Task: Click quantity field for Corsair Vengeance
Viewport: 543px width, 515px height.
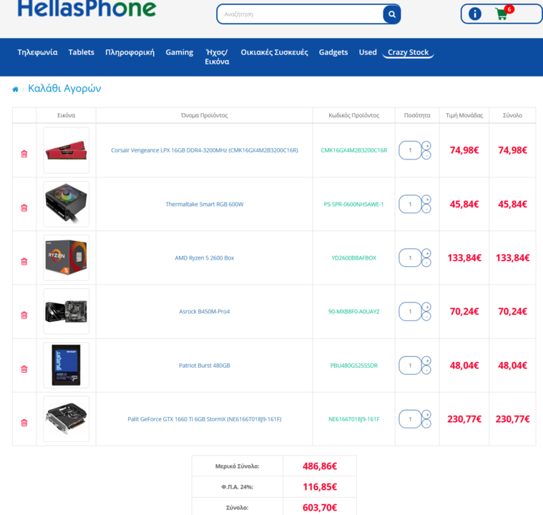Action: pos(411,150)
